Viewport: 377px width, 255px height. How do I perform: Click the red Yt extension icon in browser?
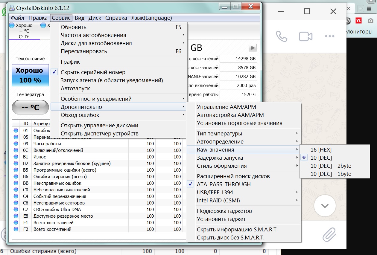point(358,20)
